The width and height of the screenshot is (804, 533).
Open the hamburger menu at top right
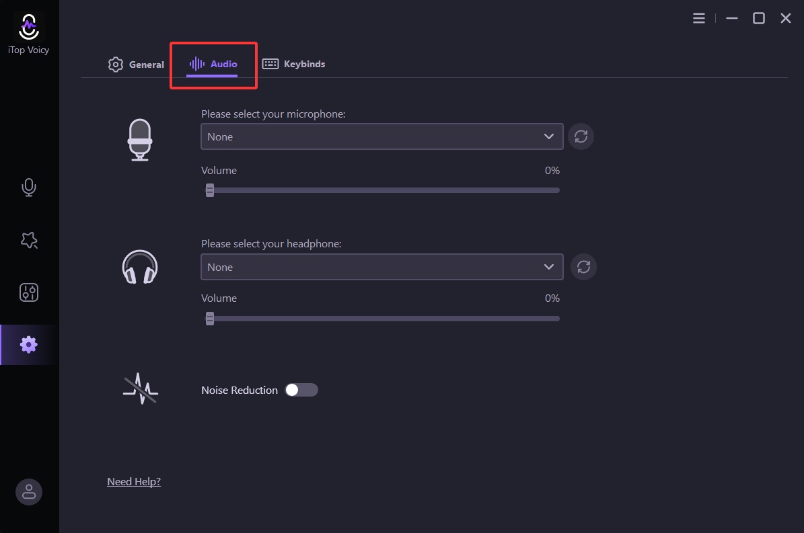coord(698,18)
